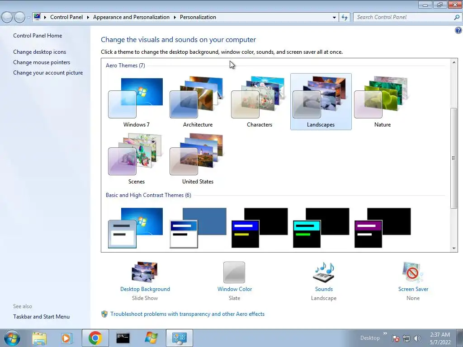Click the Screen Saver link text
Viewport: 463px width, 347px height.
413,289
